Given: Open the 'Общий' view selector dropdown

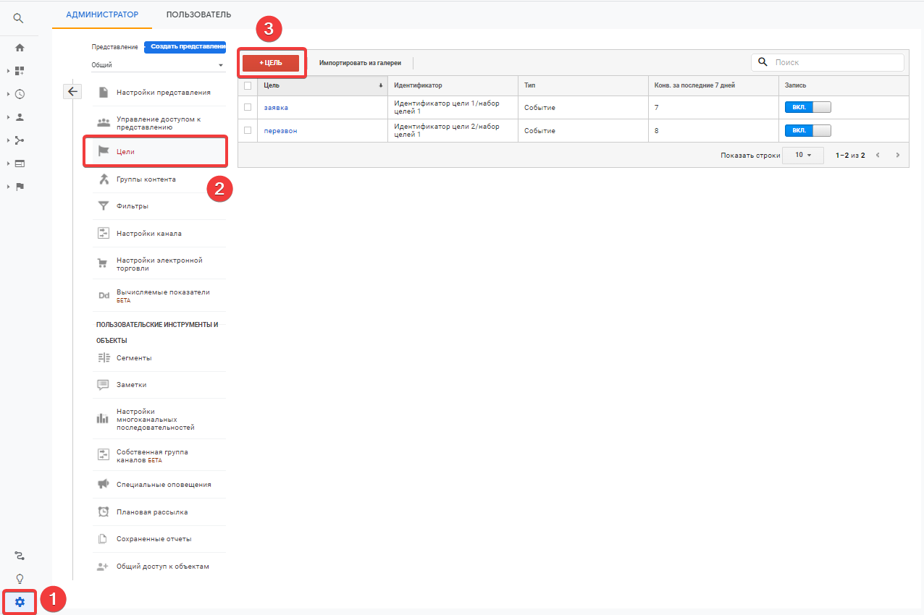Looking at the screenshot, I should tap(158, 65).
